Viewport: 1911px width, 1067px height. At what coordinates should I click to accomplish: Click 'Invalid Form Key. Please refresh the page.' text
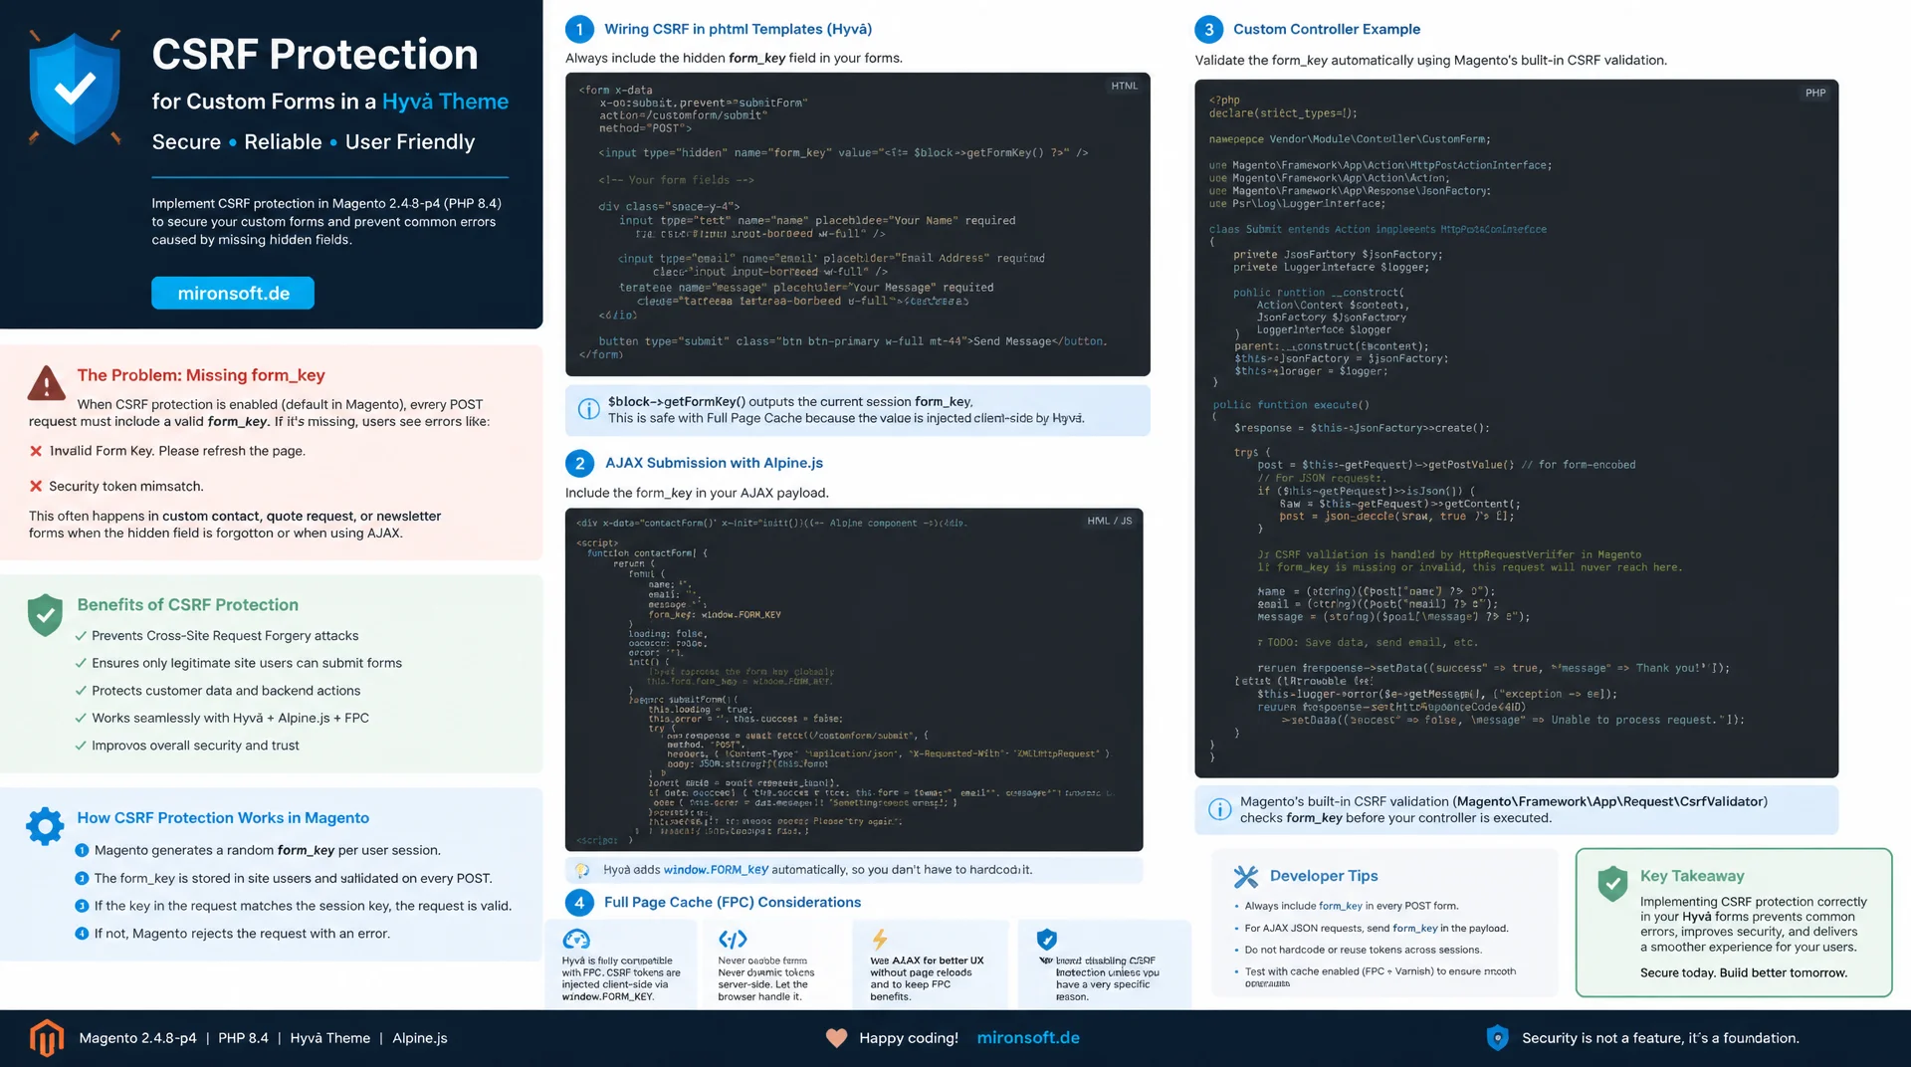click(x=177, y=451)
